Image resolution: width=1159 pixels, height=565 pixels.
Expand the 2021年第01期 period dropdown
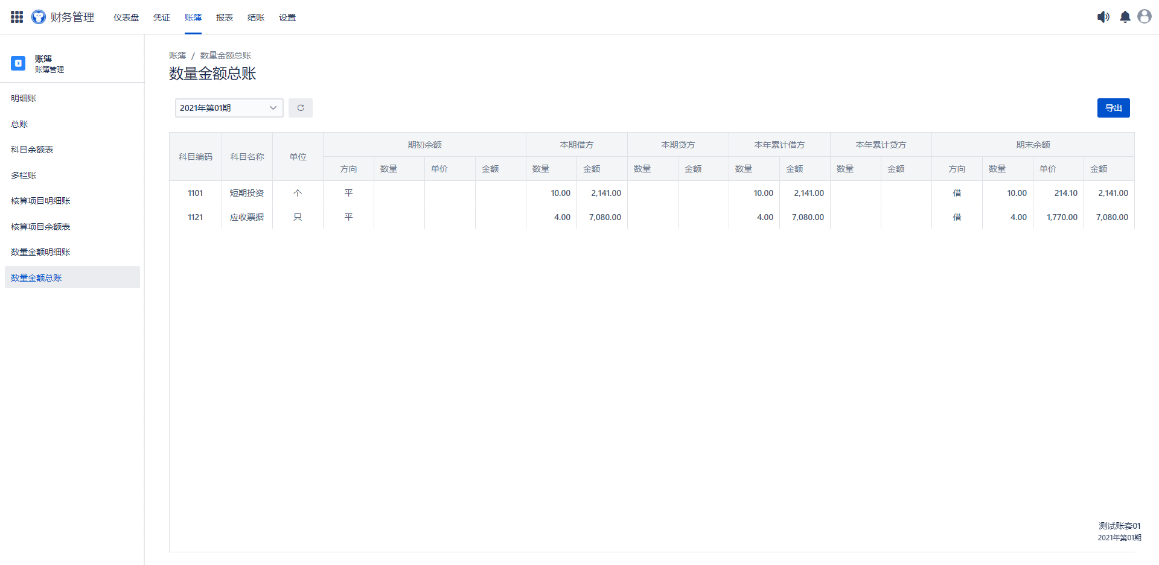click(229, 108)
